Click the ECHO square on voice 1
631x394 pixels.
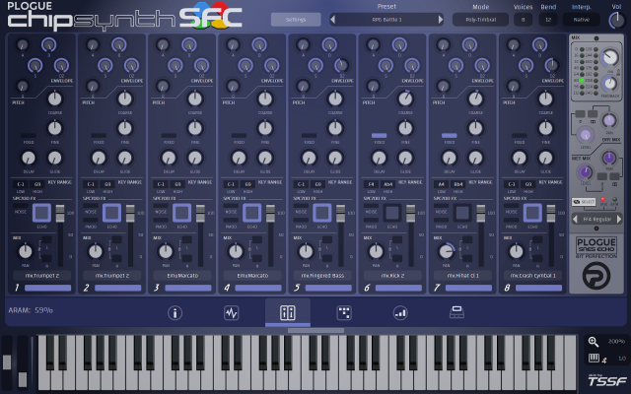click(x=41, y=213)
